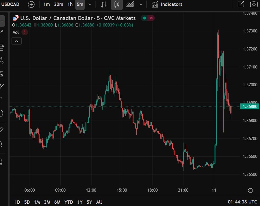Set date range to 5D
Viewport: 260px width, 206px height.
27,202
